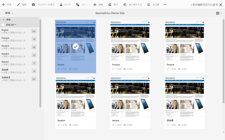
Task: Click the side rail vertical scrollbar
Action: 40,63
